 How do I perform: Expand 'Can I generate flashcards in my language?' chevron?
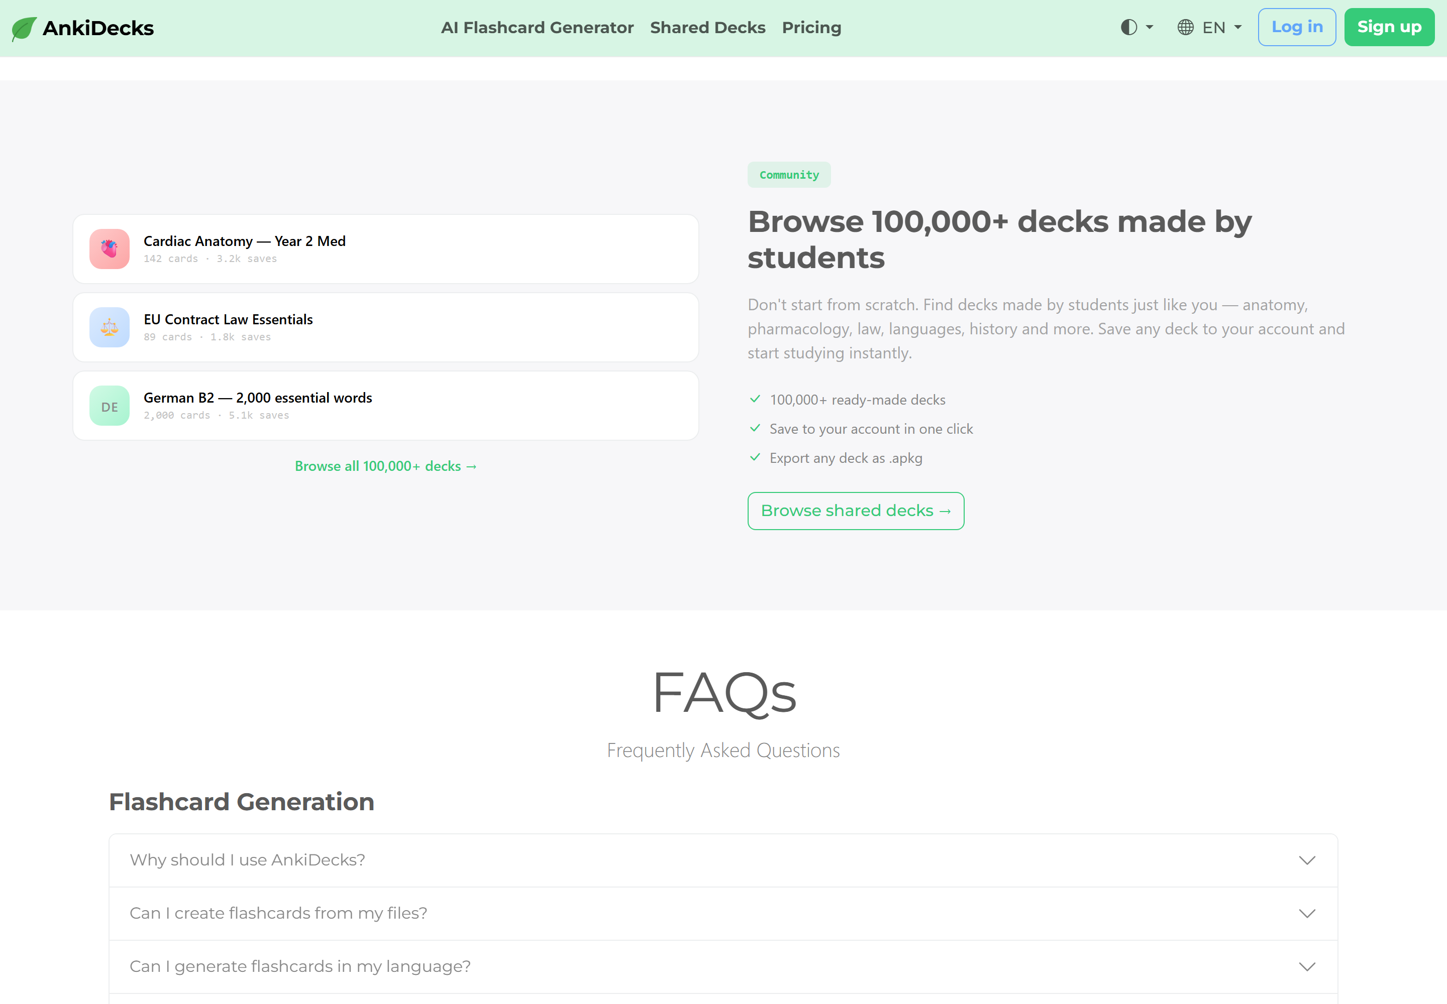1307,966
